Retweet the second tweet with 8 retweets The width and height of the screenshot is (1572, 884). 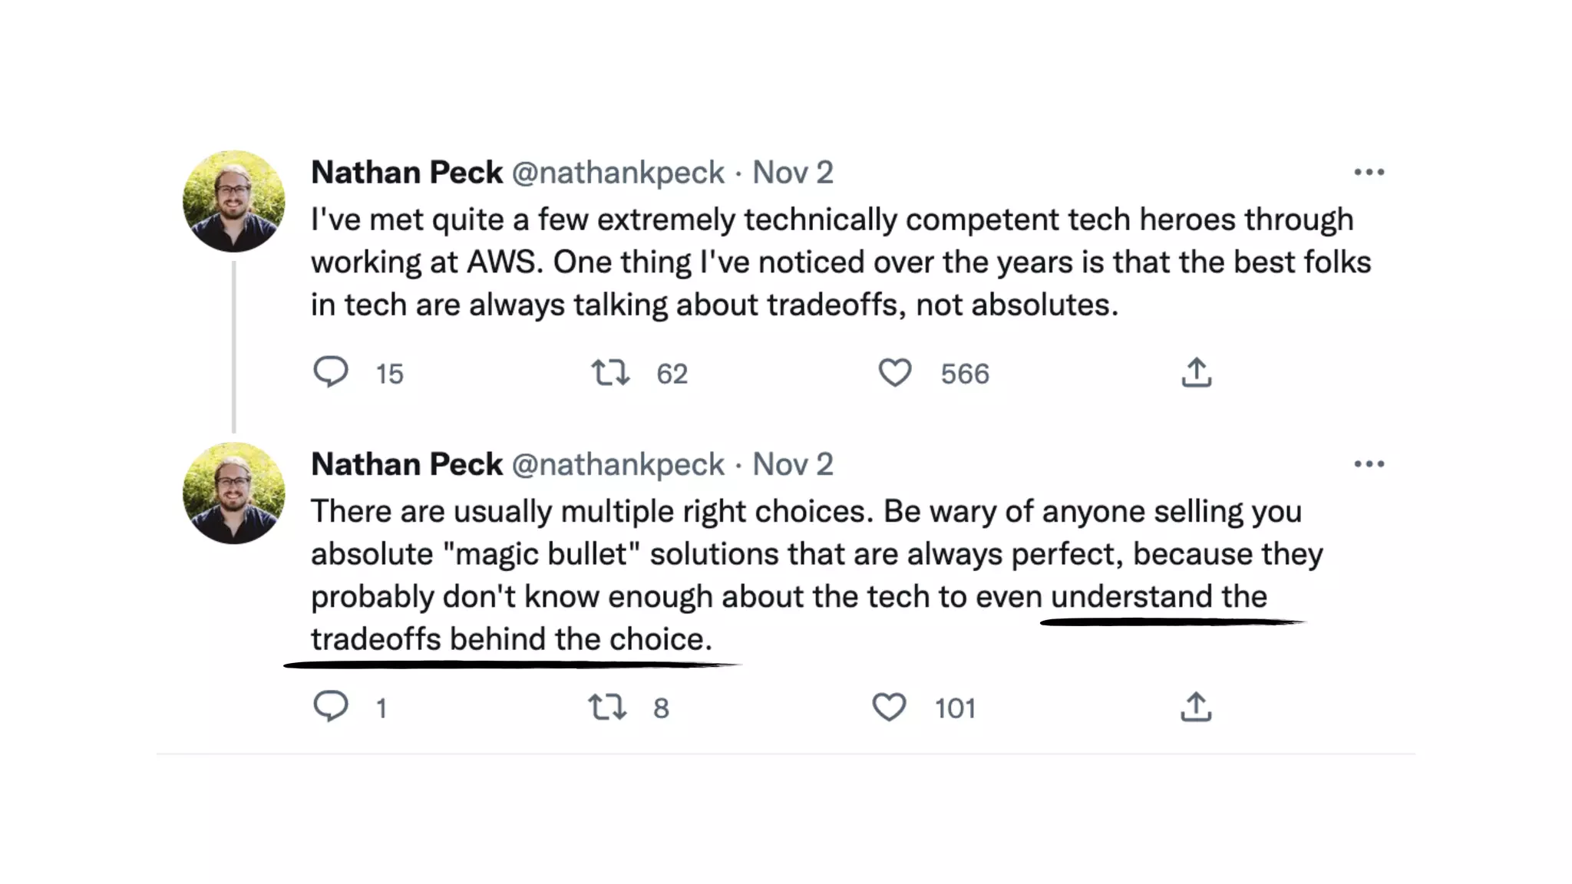pos(607,707)
